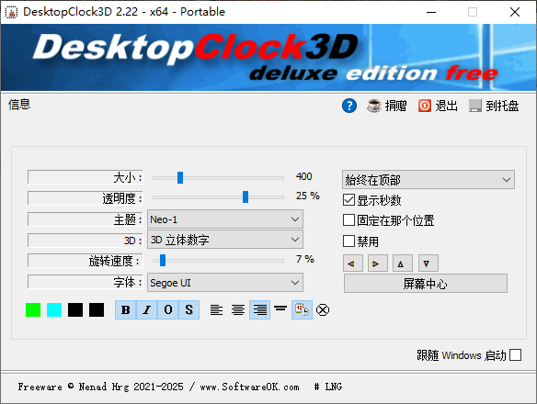Click the horizontal bar icon beside alignment

coord(280,309)
